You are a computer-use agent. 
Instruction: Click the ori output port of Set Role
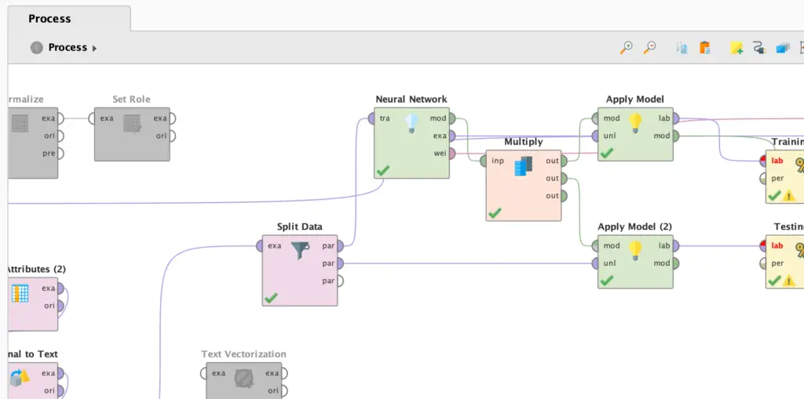[x=172, y=136]
